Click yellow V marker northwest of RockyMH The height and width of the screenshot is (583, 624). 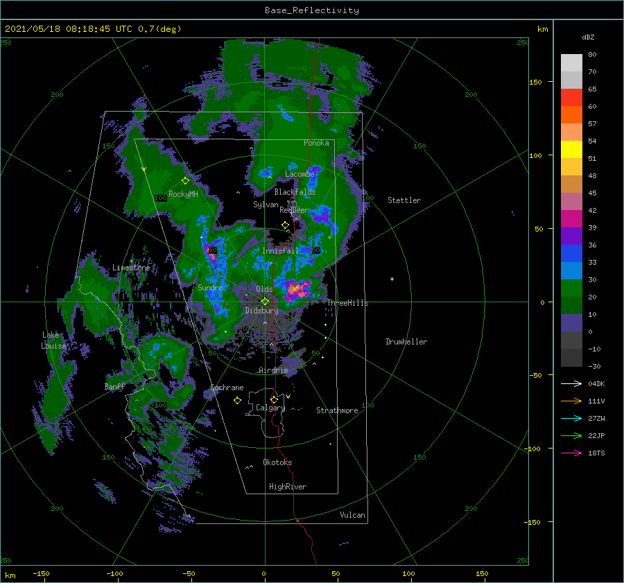point(144,169)
